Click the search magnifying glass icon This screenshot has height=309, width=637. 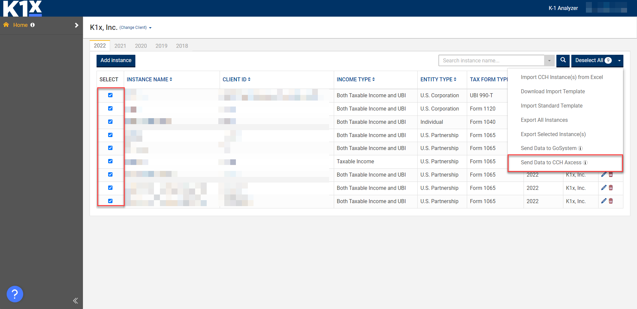[x=563, y=61]
